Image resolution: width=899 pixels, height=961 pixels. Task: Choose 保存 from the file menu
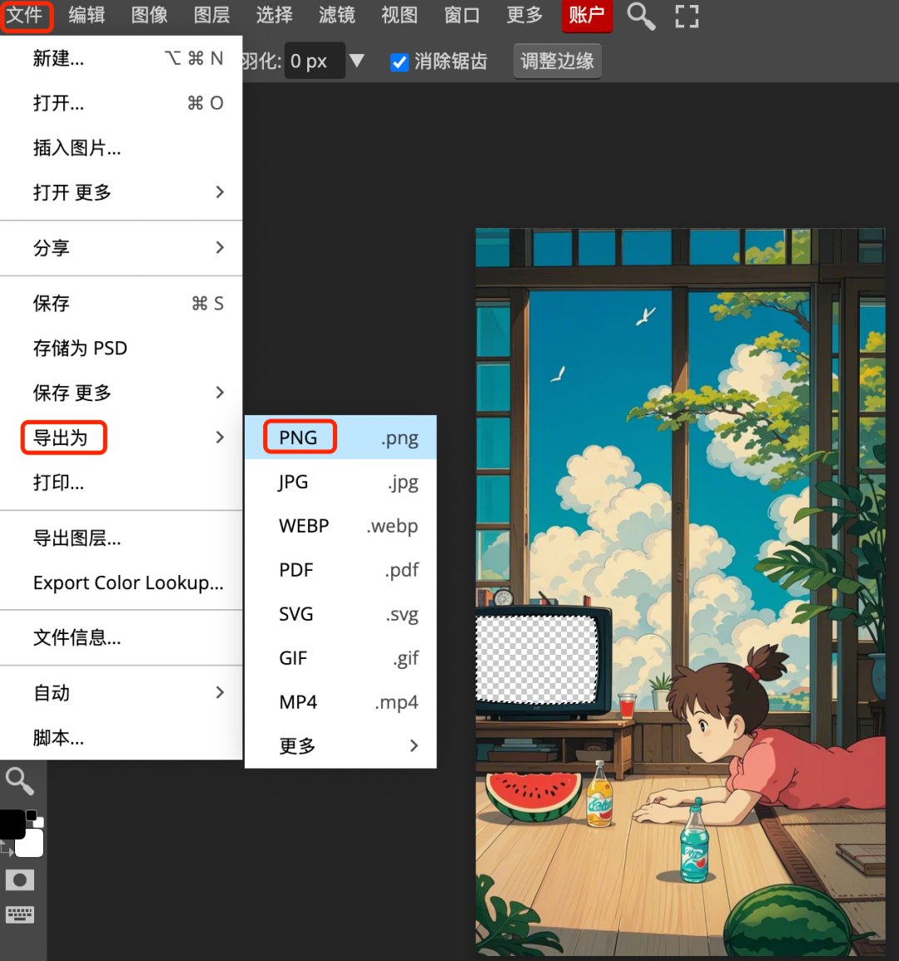coord(122,304)
